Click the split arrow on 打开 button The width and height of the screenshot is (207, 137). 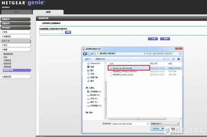pyautogui.click(x=163, y=129)
